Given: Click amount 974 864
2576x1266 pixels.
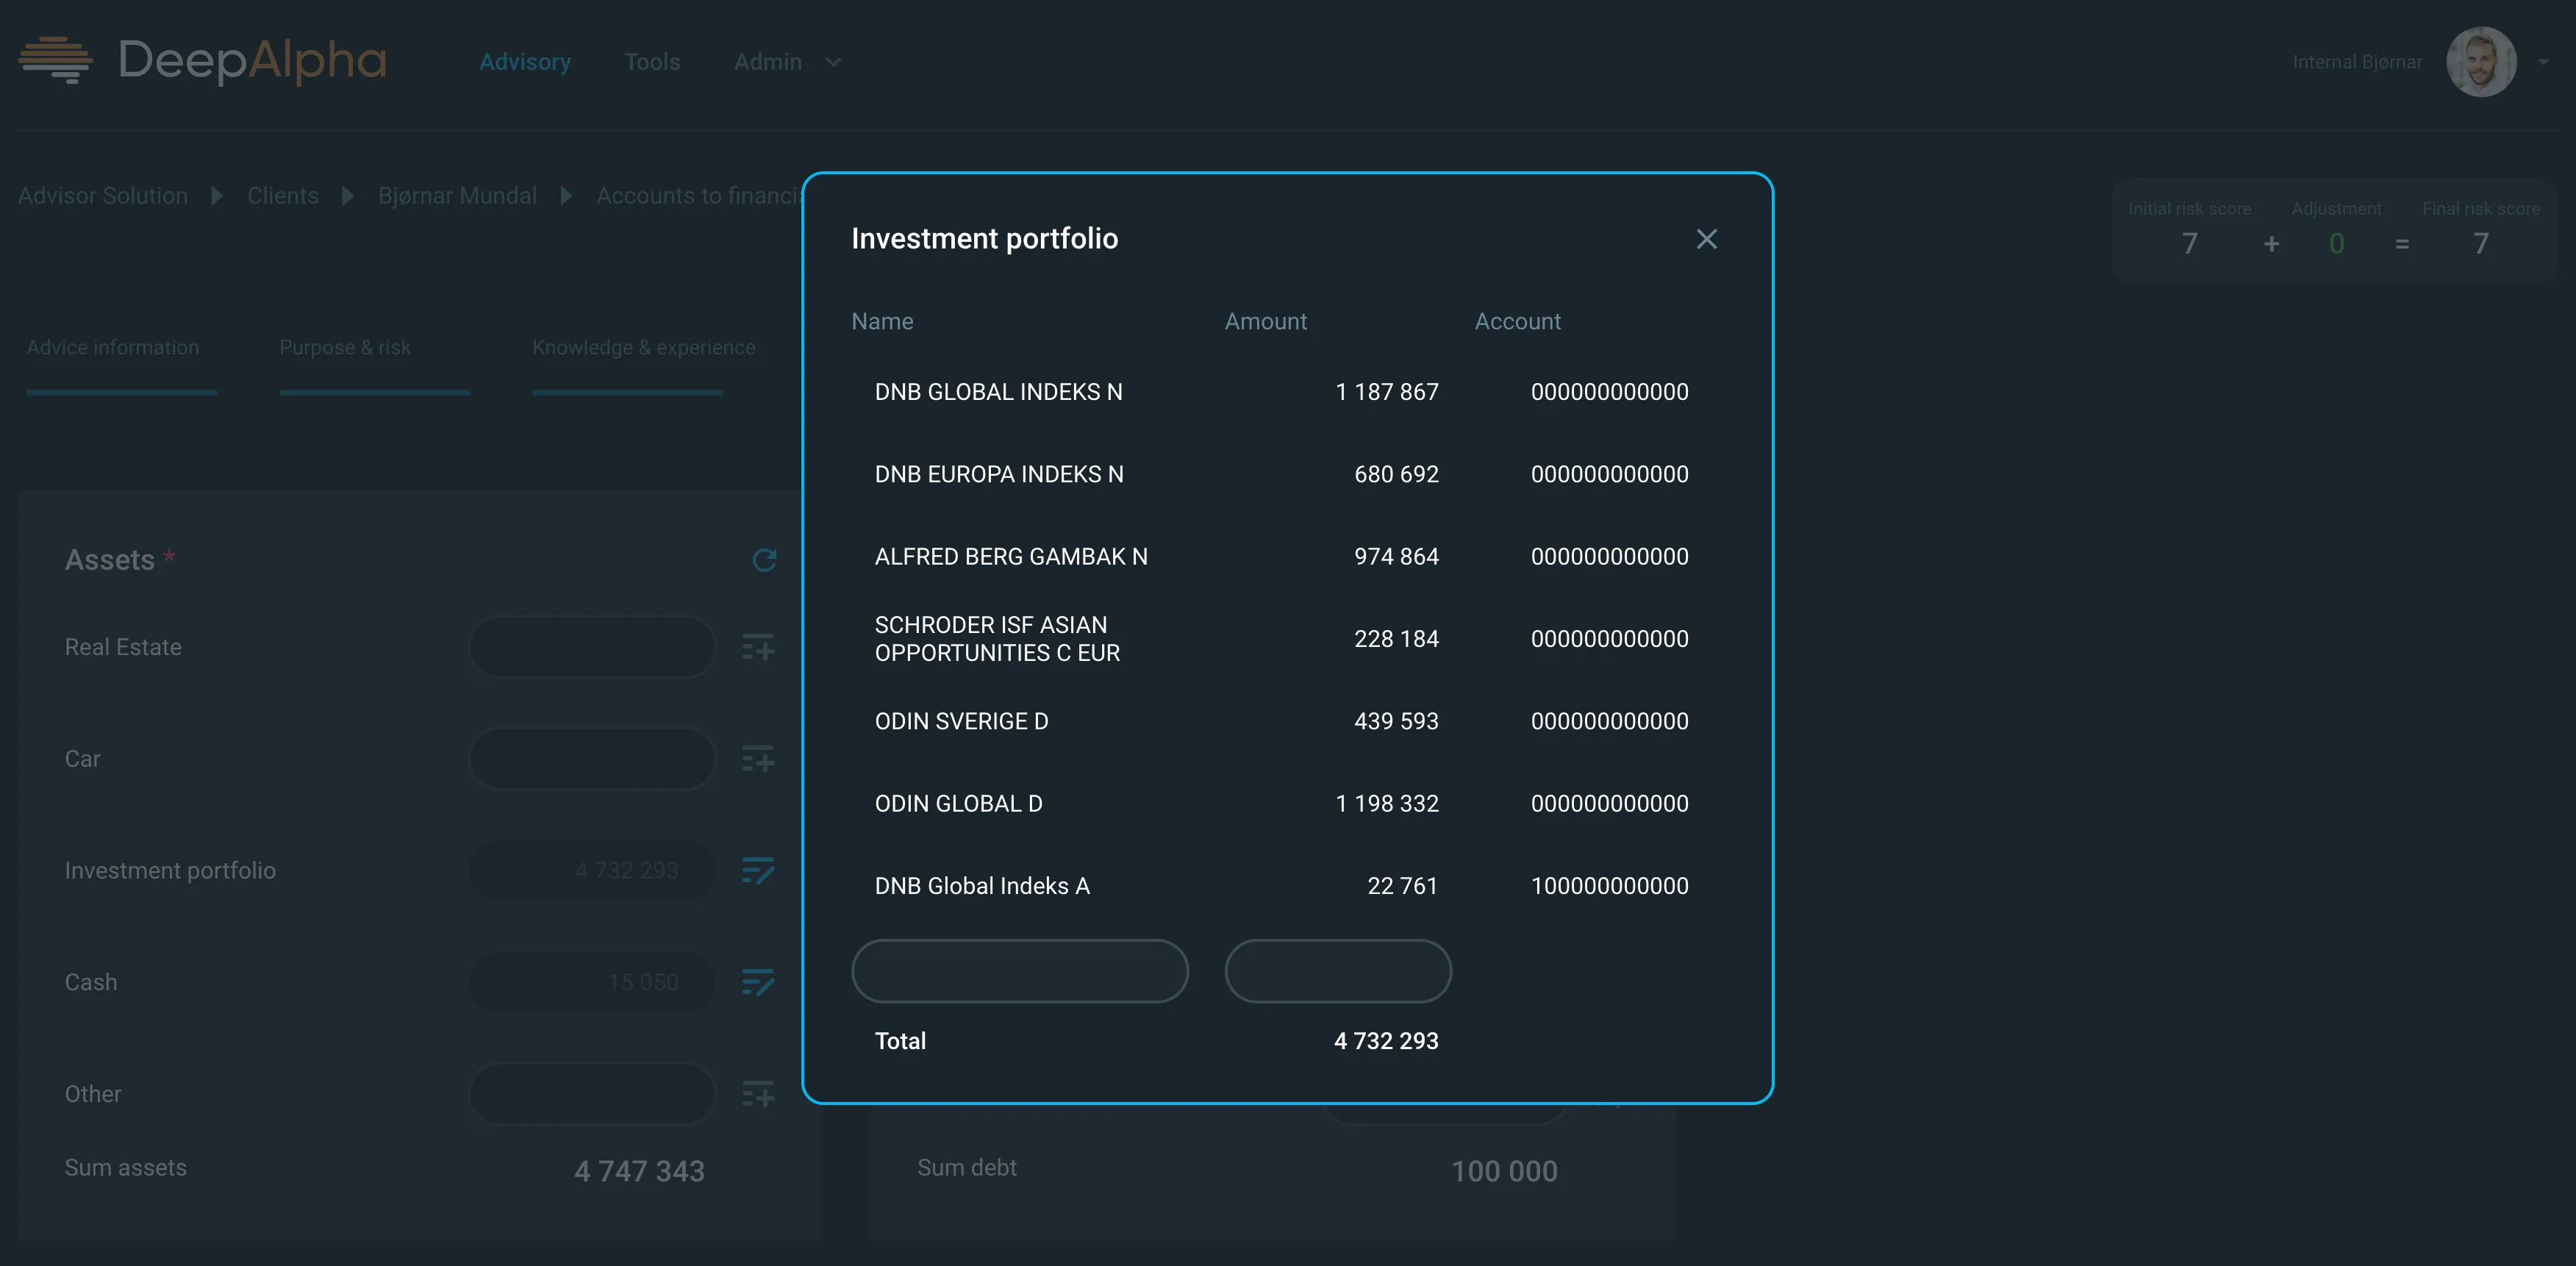Looking at the screenshot, I should (1396, 557).
